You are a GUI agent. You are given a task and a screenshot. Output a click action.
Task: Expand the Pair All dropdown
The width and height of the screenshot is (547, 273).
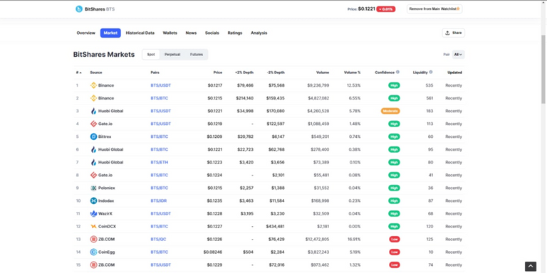(x=458, y=54)
